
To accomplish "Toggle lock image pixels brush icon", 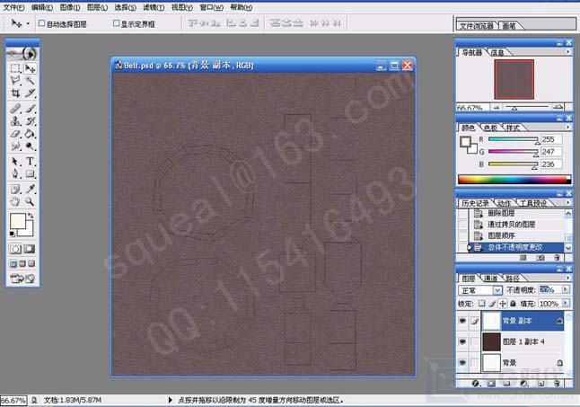I will click(x=492, y=304).
